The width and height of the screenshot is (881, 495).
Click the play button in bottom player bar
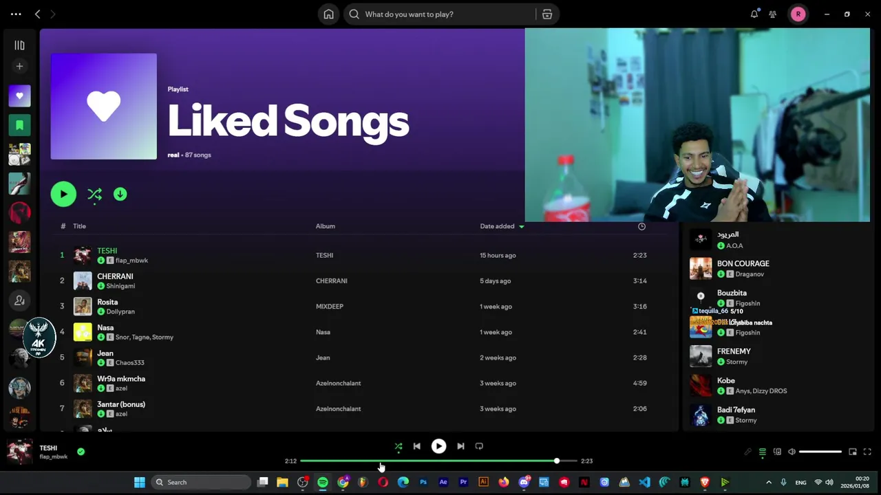click(x=438, y=446)
